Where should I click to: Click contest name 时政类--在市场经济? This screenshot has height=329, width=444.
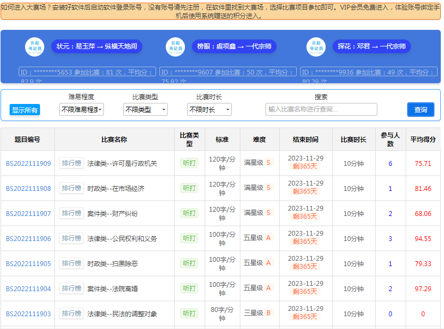coord(116,189)
